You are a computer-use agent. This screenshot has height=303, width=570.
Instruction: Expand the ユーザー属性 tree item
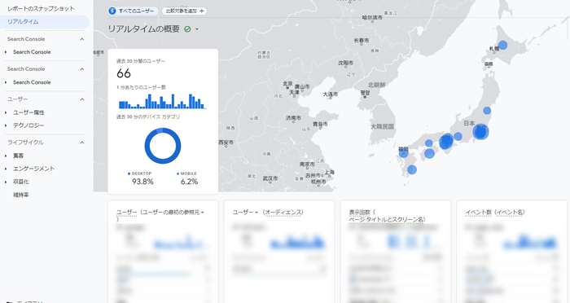[x=6, y=112]
